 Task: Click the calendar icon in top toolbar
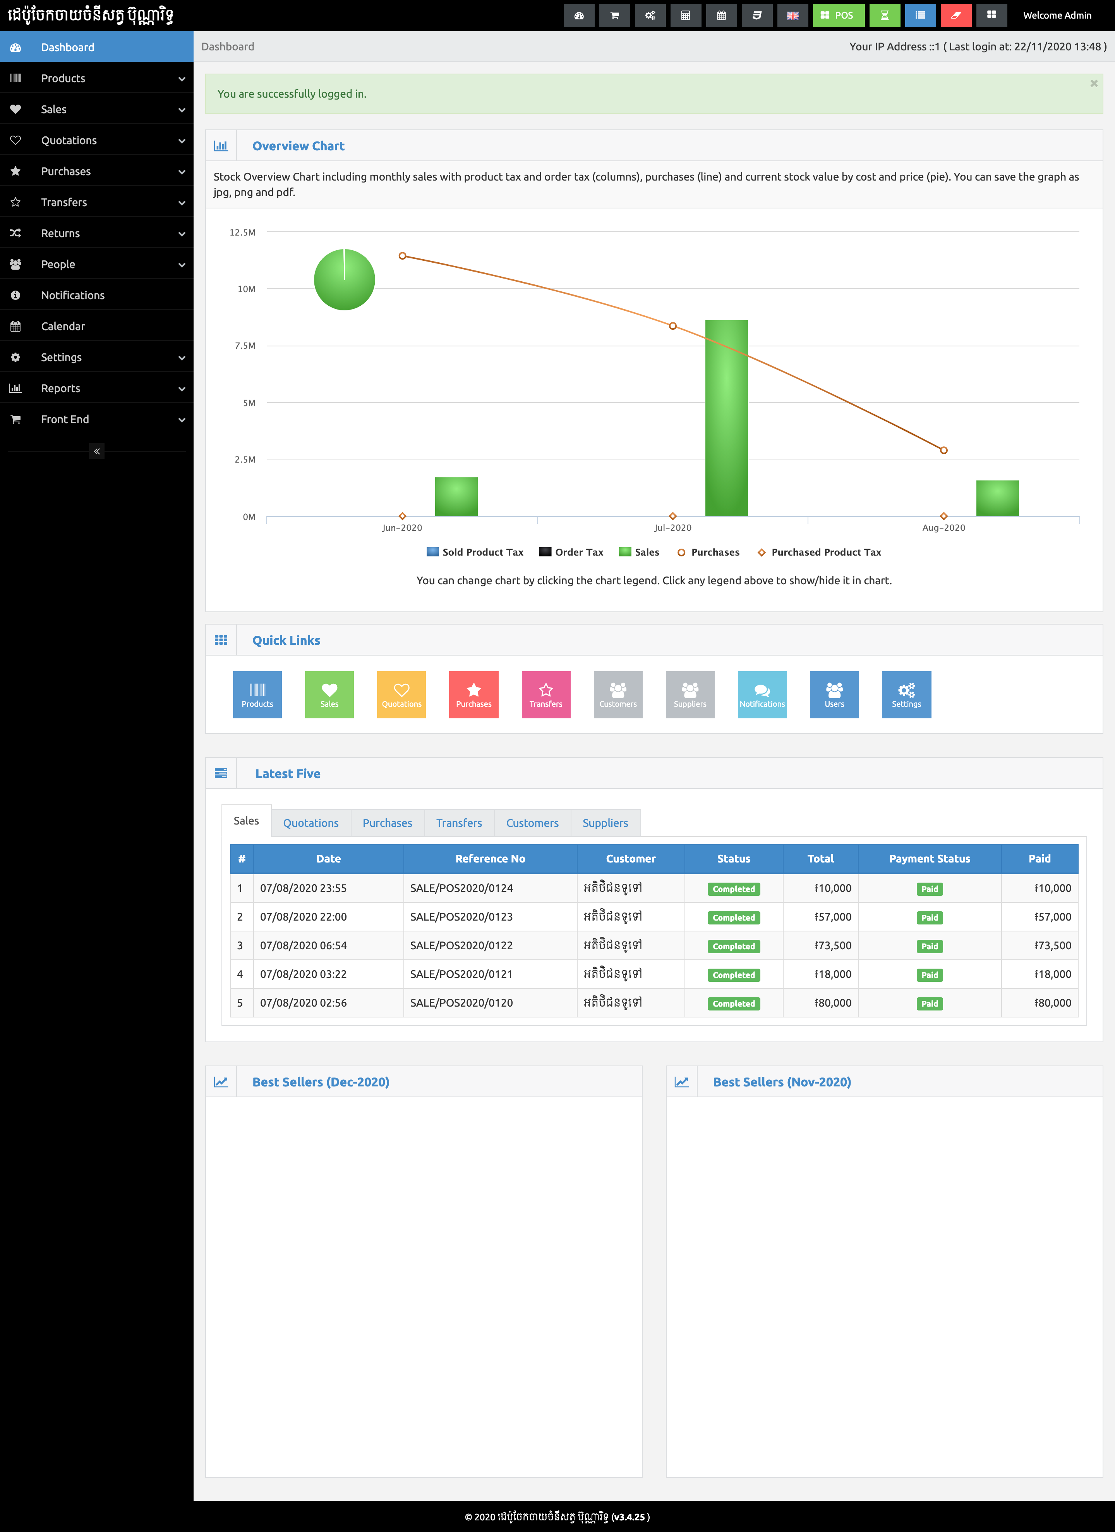(721, 15)
